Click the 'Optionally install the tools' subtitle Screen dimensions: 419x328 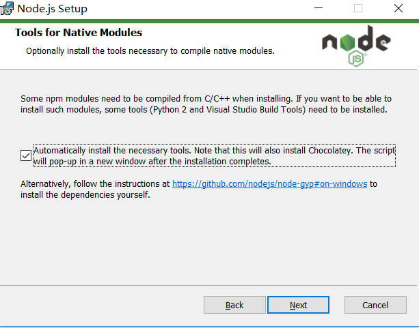[x=150, y=51]
